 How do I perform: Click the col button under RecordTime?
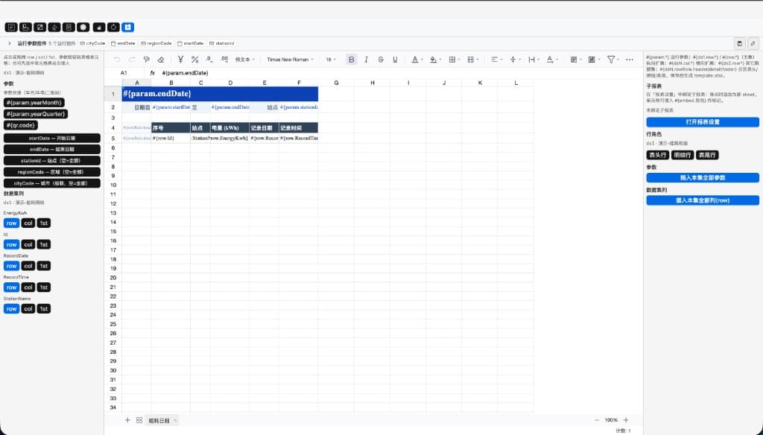point(28,287)
